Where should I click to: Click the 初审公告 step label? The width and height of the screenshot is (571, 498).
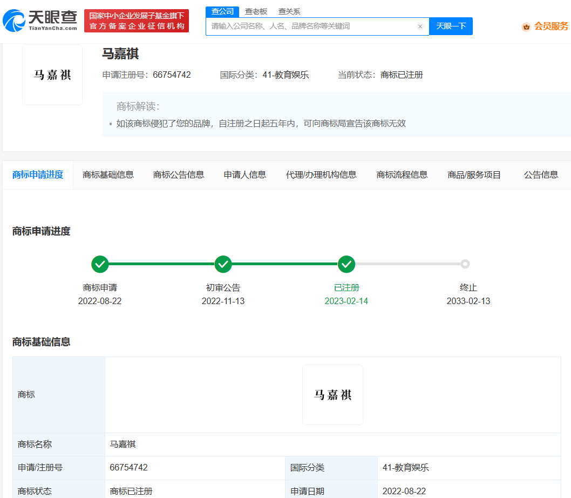coord(223,288)
